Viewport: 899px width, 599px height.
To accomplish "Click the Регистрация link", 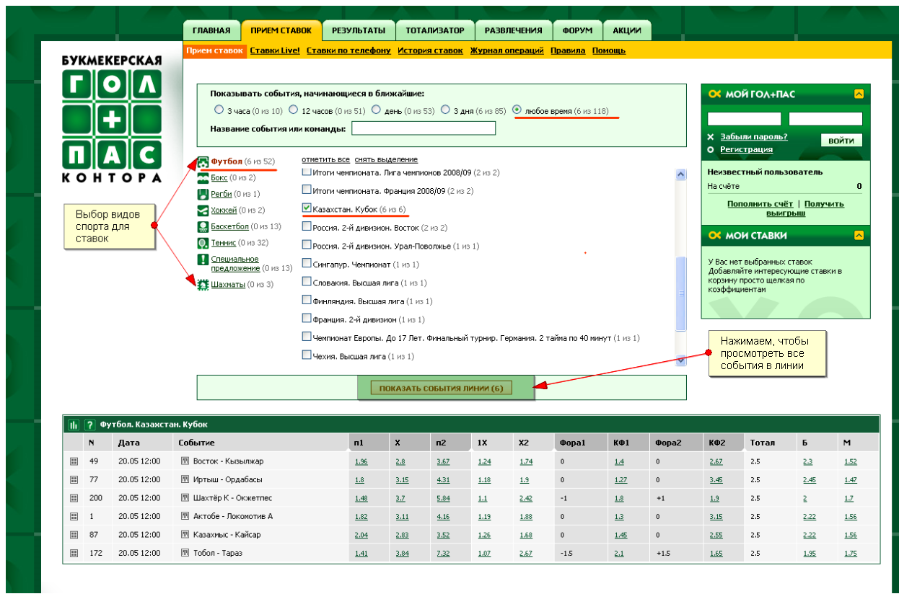I will [746, 150].
